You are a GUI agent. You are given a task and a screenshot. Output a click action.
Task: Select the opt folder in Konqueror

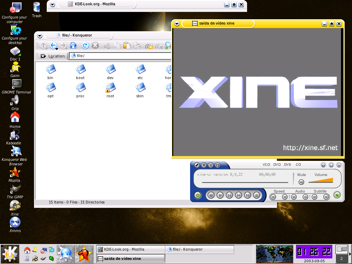click(x=51, y=90)
